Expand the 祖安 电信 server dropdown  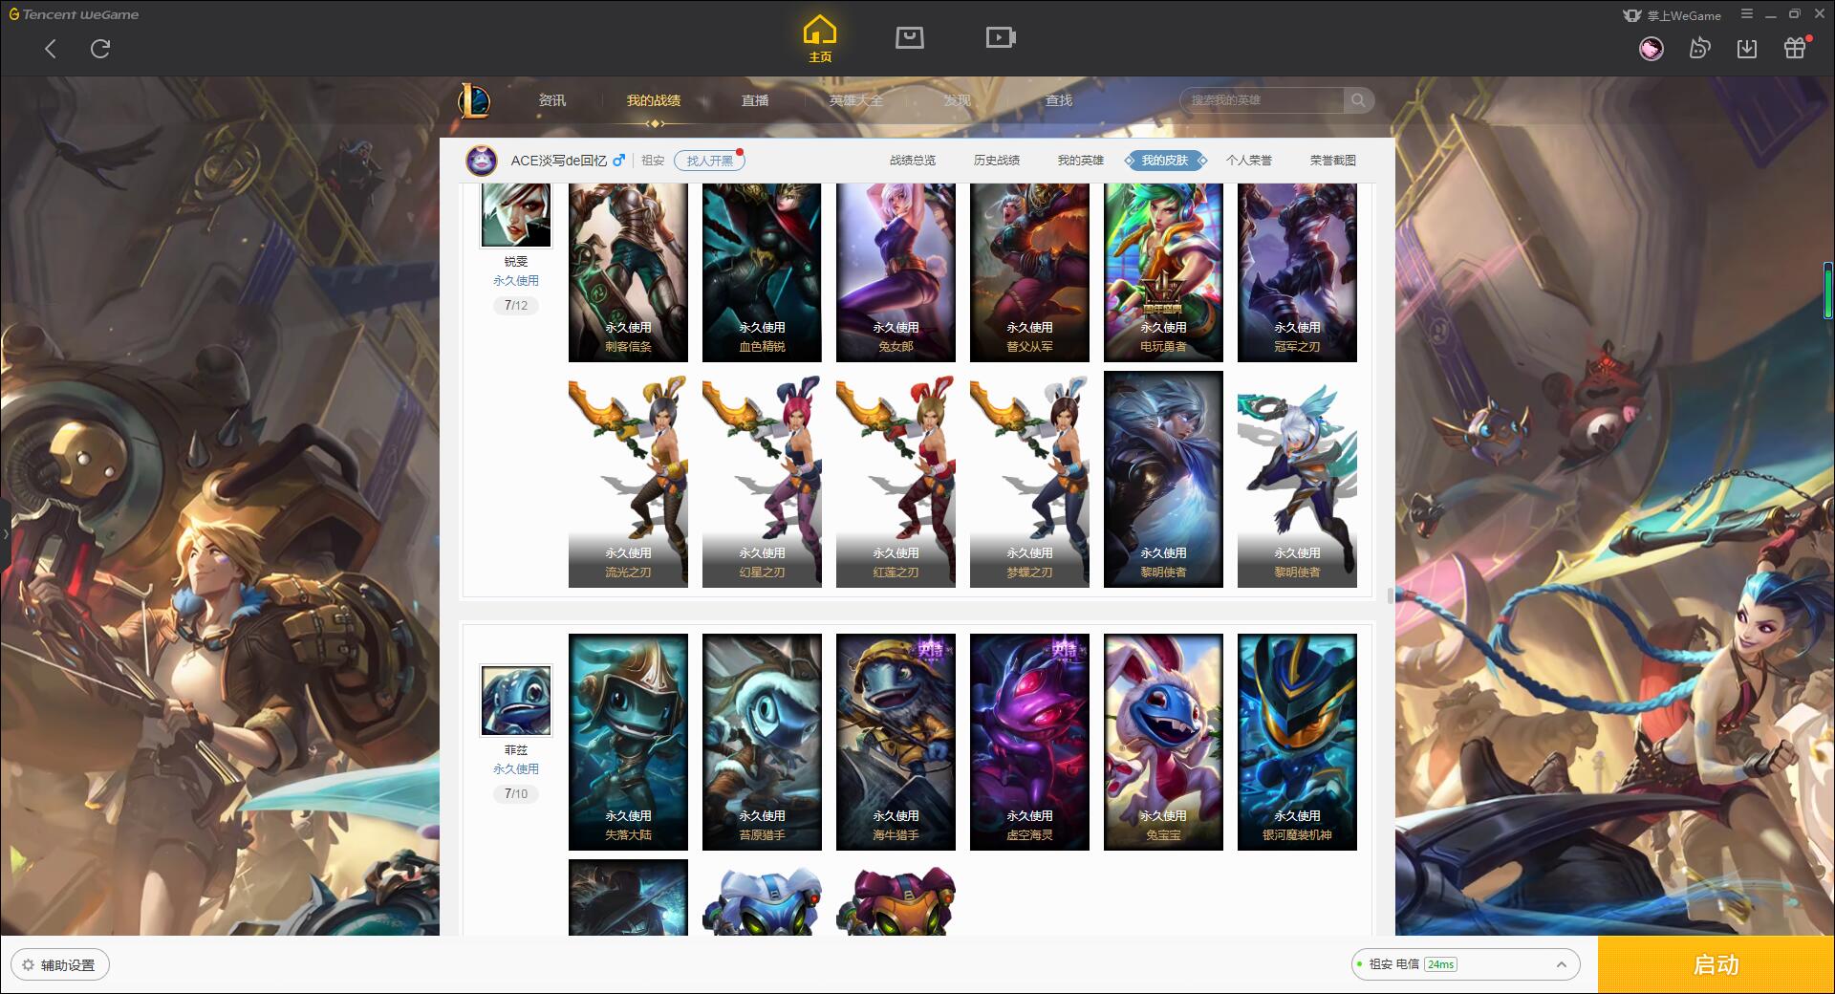click(x=1464, y=964)
